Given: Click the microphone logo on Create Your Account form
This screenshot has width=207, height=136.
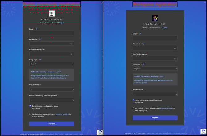Looking at the screenshot, I should (x=52, y=14).
